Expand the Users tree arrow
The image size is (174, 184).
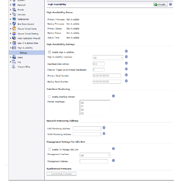(x=11, y=57)
